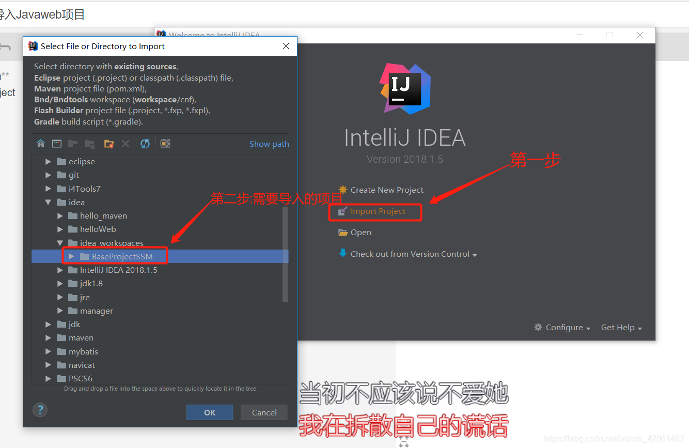Go to the home directory icon
The image size is (689, 448).
click(41, 144)
